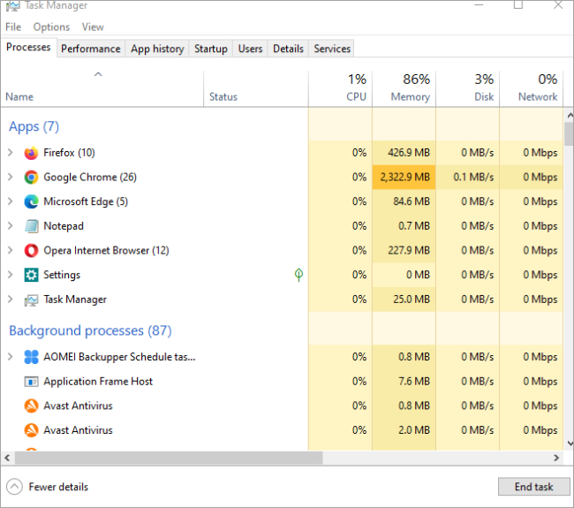The image size is (574, 508).
Task: Click the Task Manager row icon
Action: [x=31, y=299]
